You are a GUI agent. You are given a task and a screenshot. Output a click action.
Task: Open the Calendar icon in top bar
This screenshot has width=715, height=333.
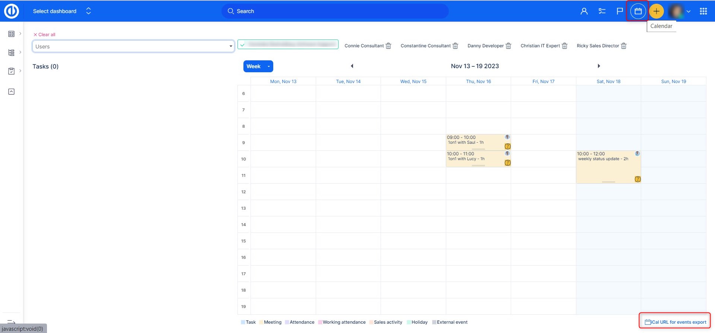638,11
